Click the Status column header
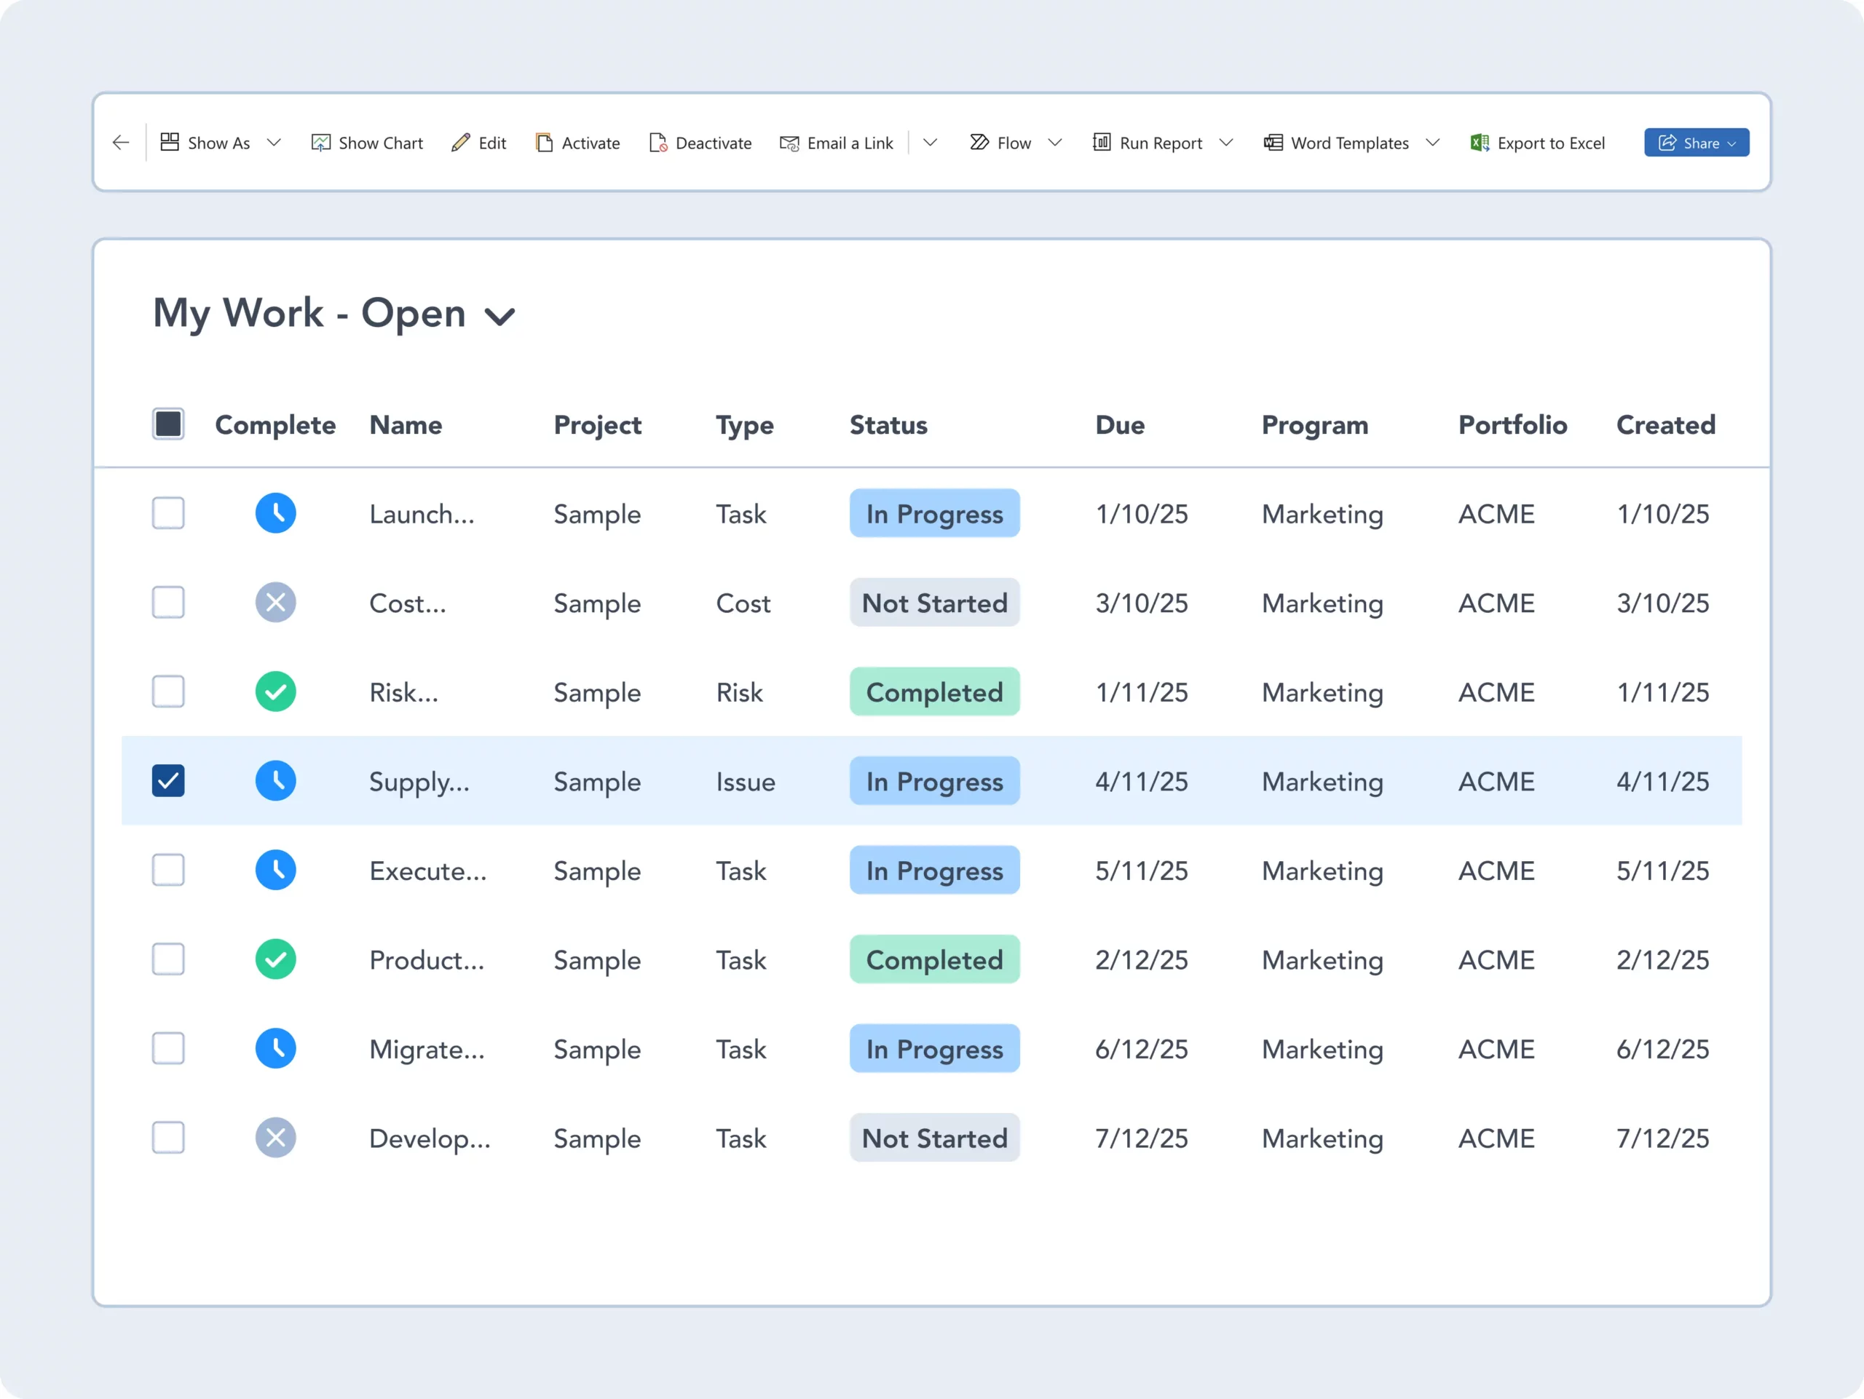 tap(888, 424)
